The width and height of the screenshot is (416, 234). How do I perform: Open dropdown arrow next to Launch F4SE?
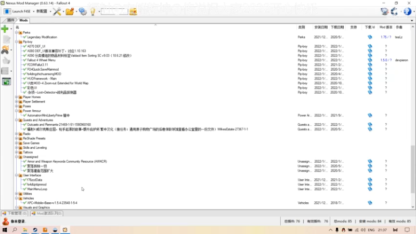click(33, 11)
